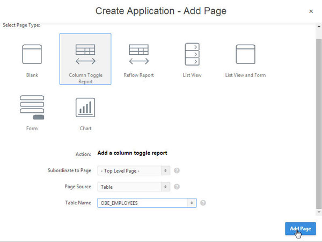This screenshot has height=242, width=322.
Task: Click the 'Add a column toggle report' text
Action: click(132, 153)
